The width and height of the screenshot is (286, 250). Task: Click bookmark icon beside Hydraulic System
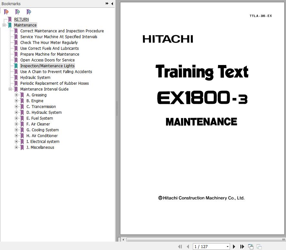(16, 78)
